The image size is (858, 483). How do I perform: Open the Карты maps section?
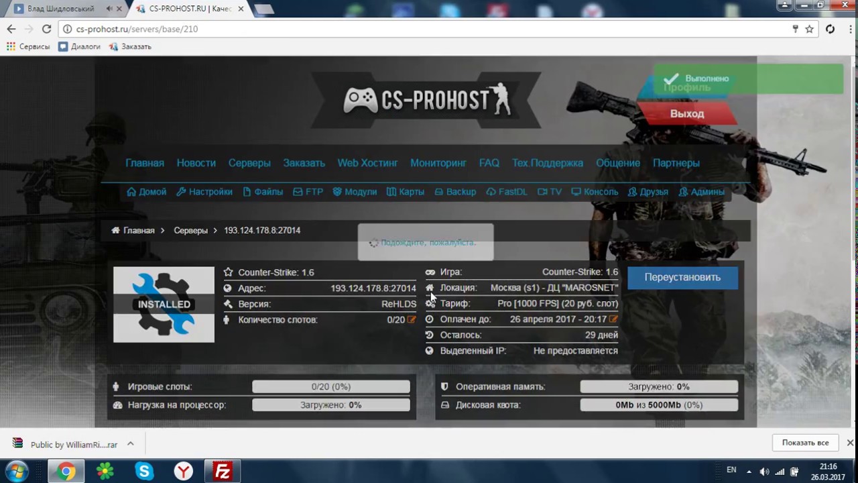coord(406,192)
